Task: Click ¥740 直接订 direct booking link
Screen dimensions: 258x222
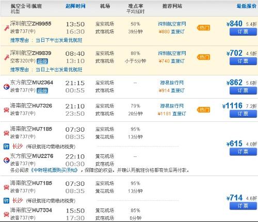Action: [172, 61]
